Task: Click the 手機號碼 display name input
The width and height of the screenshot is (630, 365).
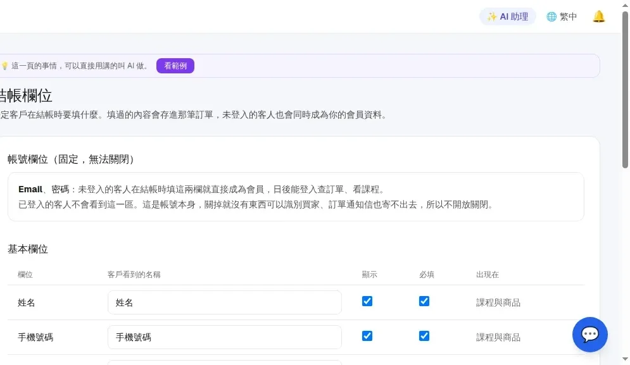Action: [225, 337]
